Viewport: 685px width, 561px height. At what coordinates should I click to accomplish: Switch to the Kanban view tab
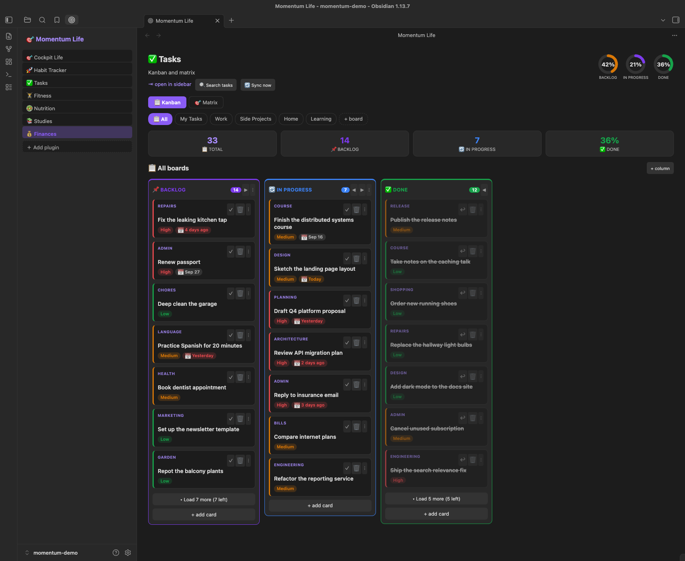(x=167, y=102)
